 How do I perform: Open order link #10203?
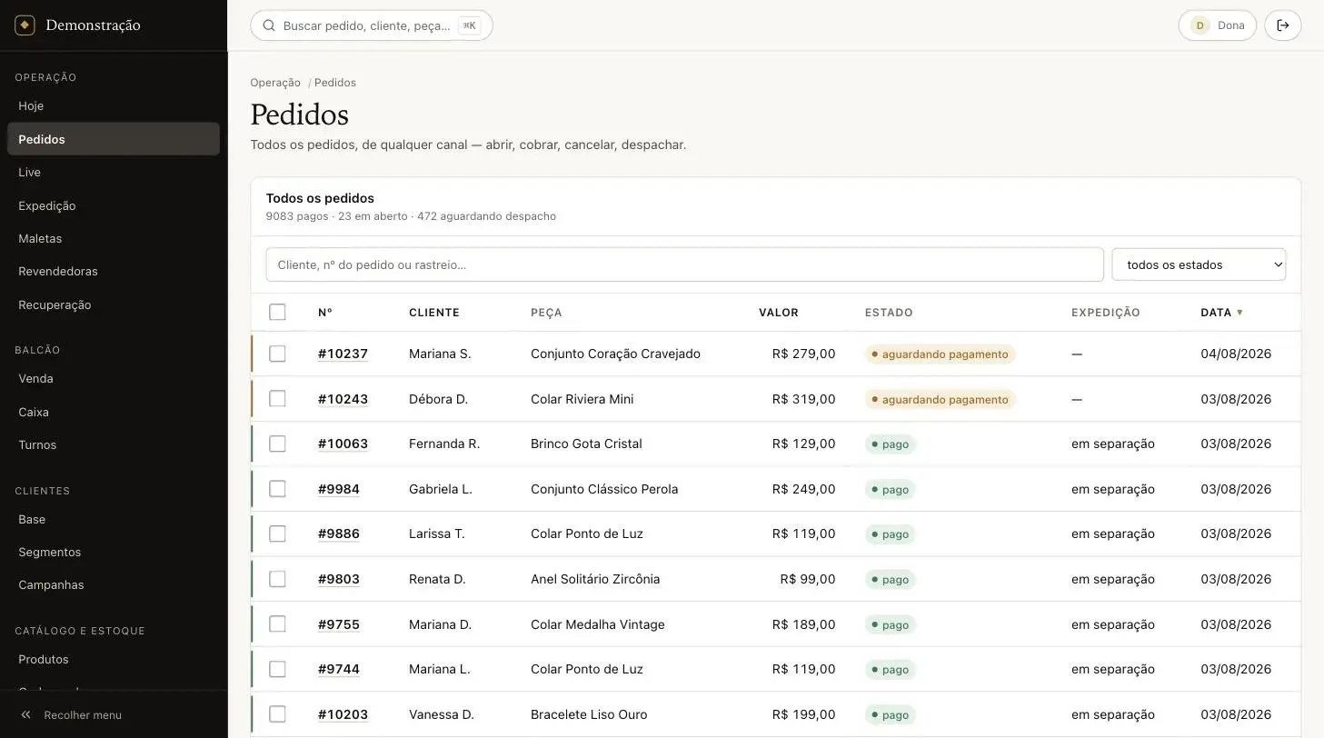tap(343, 714)
